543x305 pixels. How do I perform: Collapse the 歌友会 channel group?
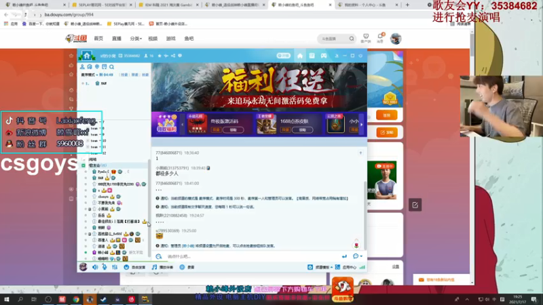coord(83,165)
